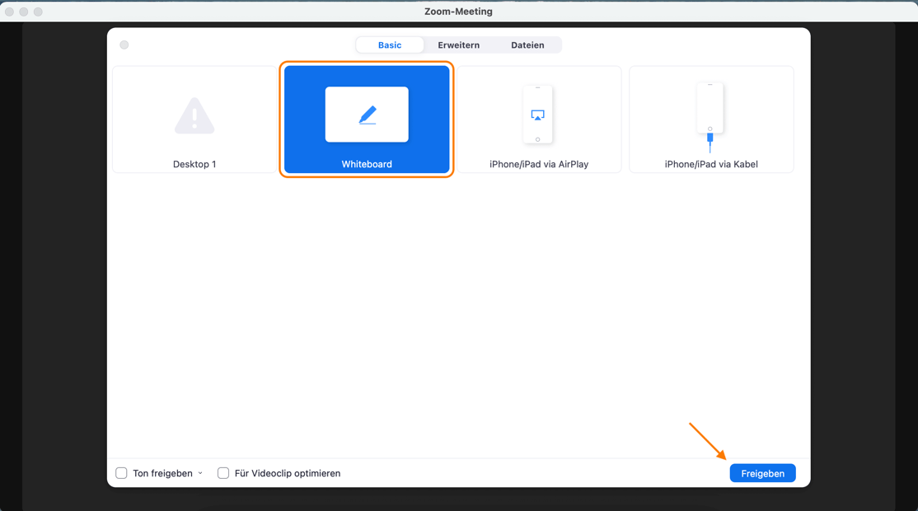Select the "Basic" tab
This screenshot has height=511, width=918.
[x=390, y=45]
